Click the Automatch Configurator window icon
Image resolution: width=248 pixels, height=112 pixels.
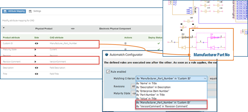pos(107,55)
